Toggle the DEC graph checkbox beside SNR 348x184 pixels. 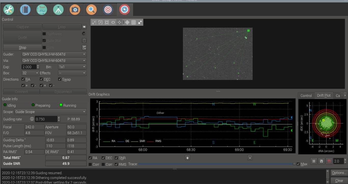[103, 158]
